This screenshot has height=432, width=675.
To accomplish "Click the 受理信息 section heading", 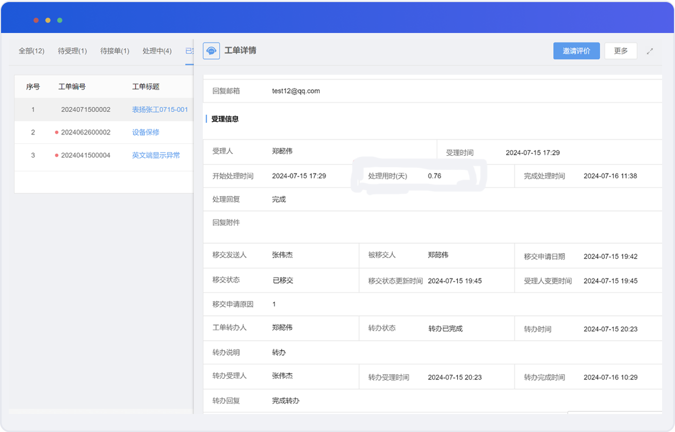I will pyautogui.click(x=225, y=119).
